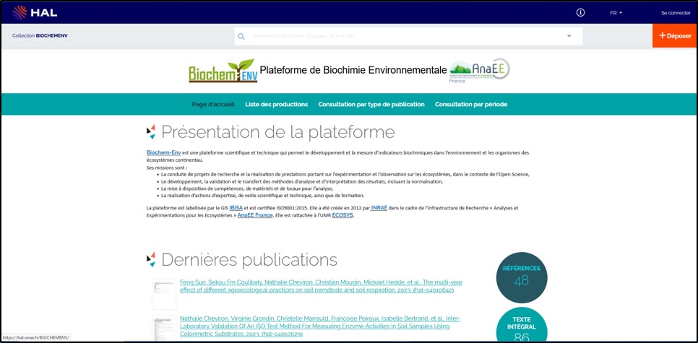This screenshot has height=343, width=698.
Task: Follow the Biochem-Env text link
Action: coord(163,152)
